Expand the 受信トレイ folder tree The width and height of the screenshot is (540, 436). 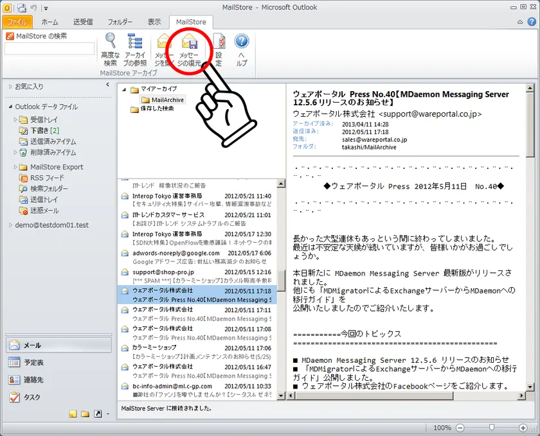(x=15, y=119)
